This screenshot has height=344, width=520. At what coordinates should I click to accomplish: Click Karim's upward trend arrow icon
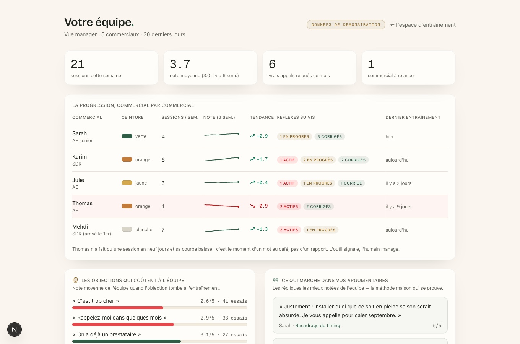(252, 159)
